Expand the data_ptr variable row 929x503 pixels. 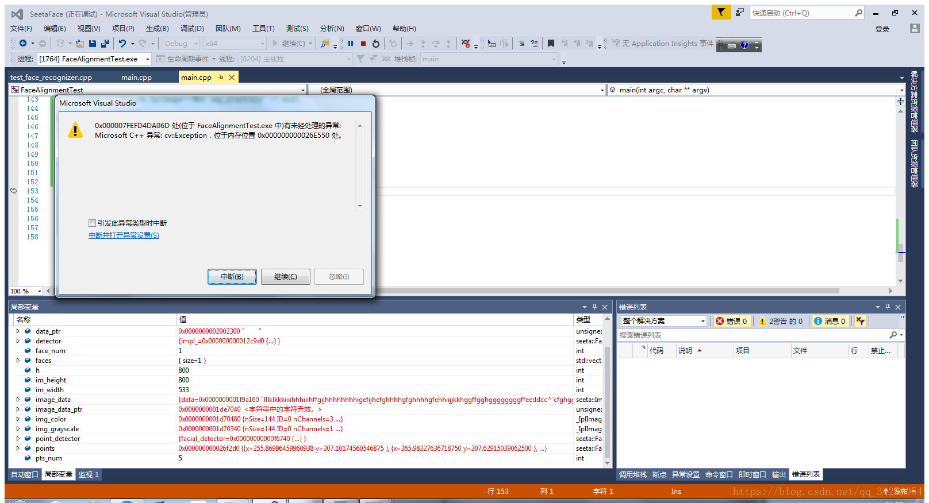pyautogui.click(x=18, y=331)
